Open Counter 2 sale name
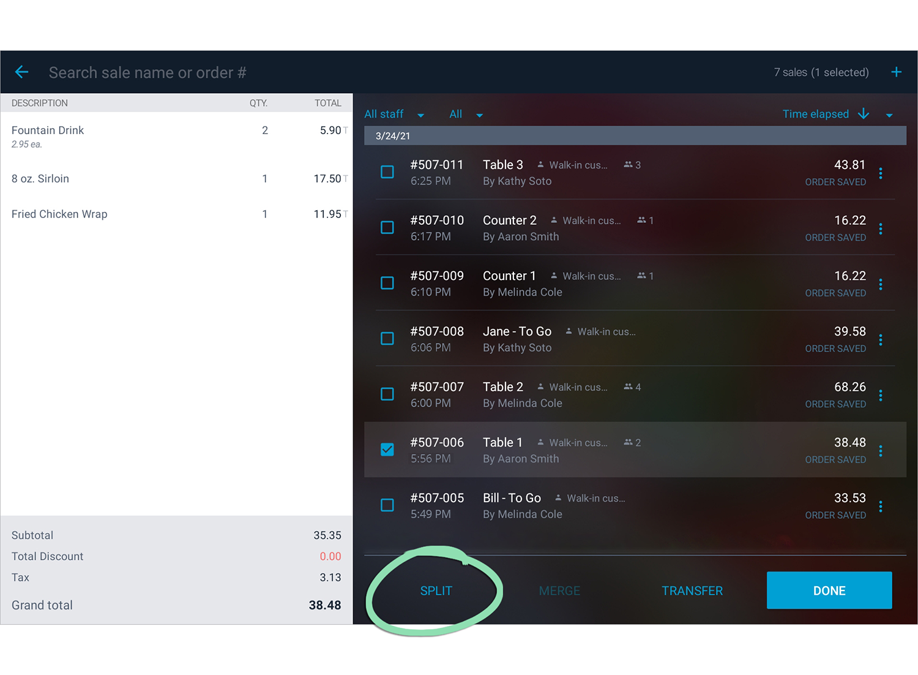 tap(510, 221)
